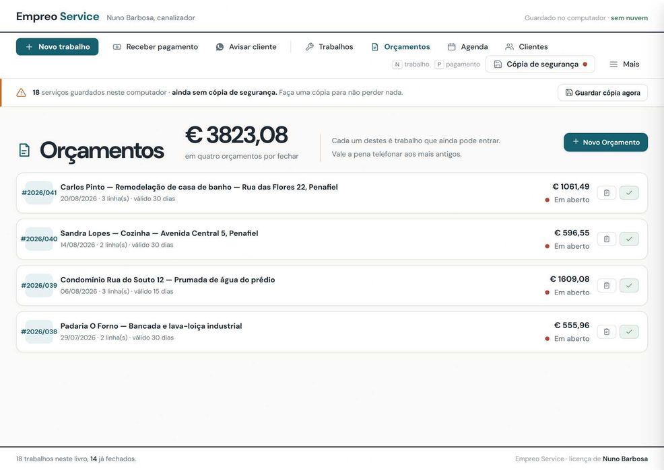Viewport: 664px width, 470px height.
Task: Go to the Trabalhos tab
Action: [329, 47]
